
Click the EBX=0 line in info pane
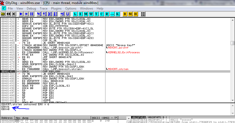[x=5, y=109]
